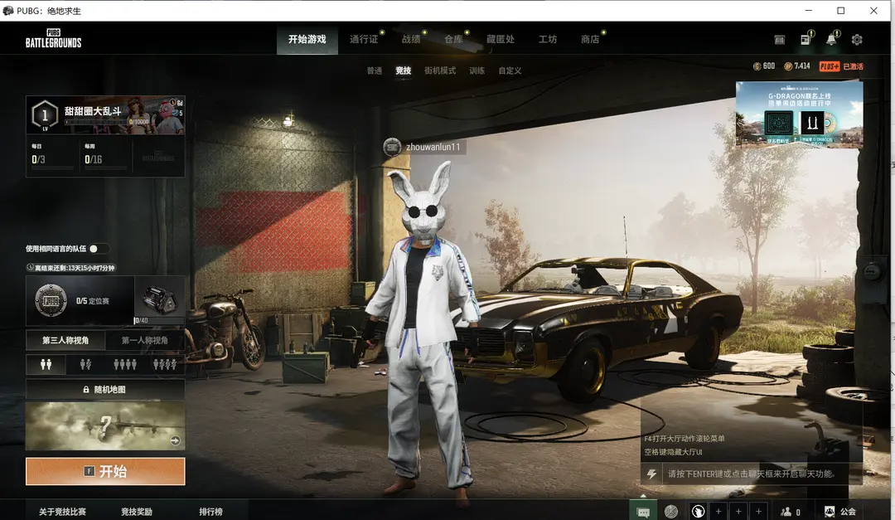Click the BP 7,414 balance icon
Viewport: 895px width, 520px height.
click(x=788, y=66)
